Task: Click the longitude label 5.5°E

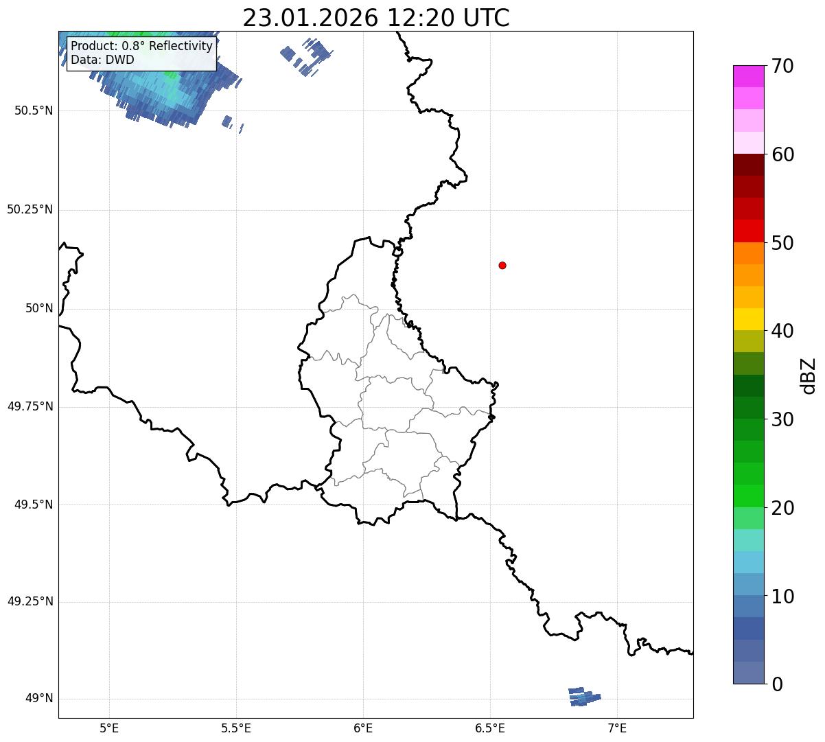Action: [236, 728]
